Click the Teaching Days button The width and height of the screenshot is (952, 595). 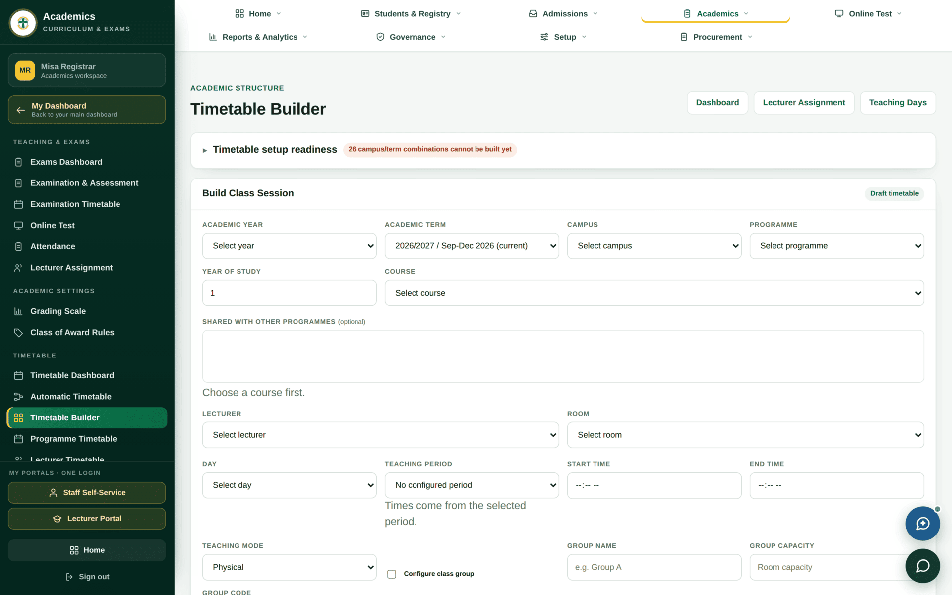tap(897, 103)
